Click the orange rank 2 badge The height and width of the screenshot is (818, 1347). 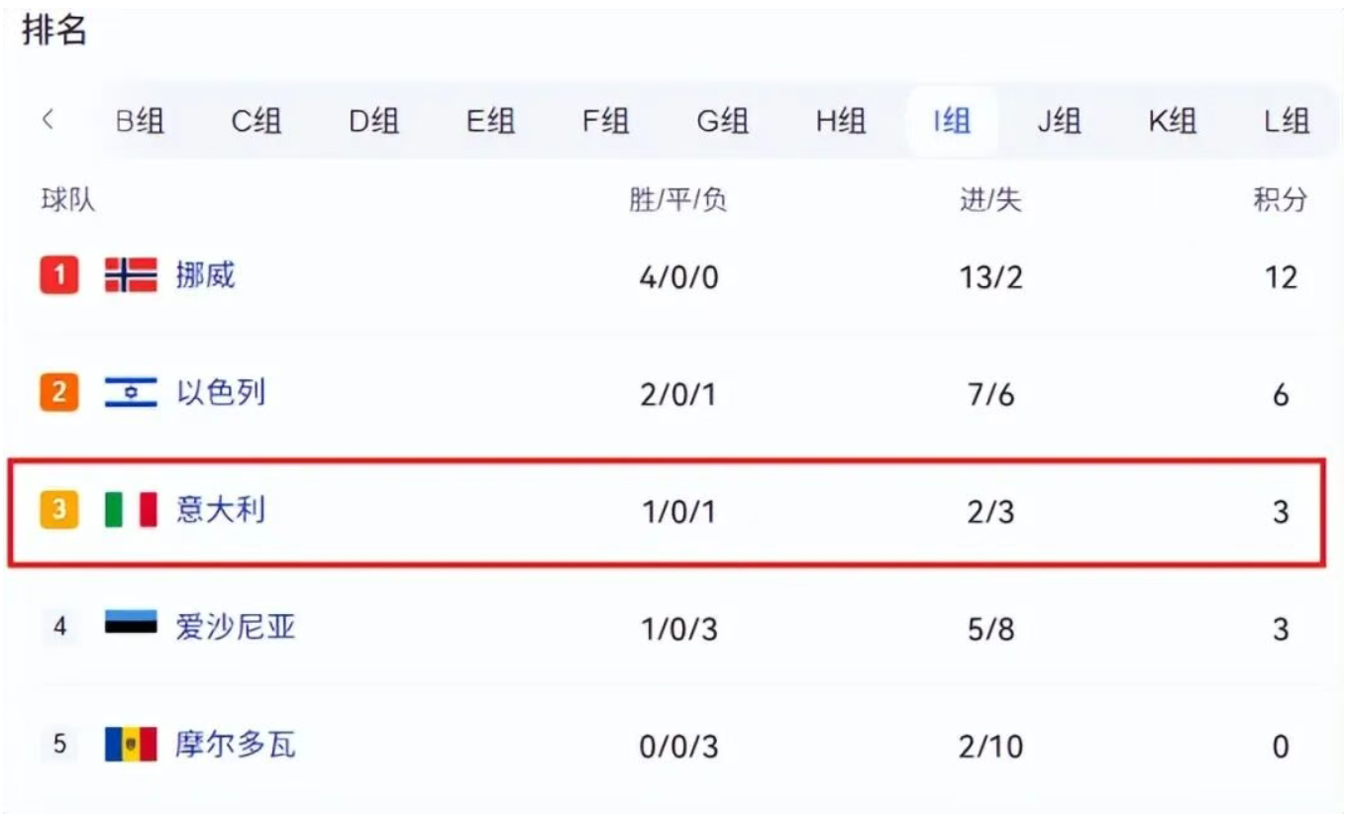(59, 393)
